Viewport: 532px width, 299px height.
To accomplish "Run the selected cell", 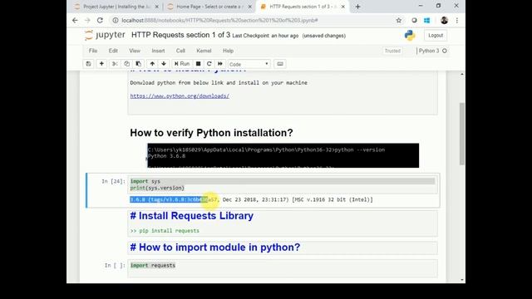I will pos(182,64).
